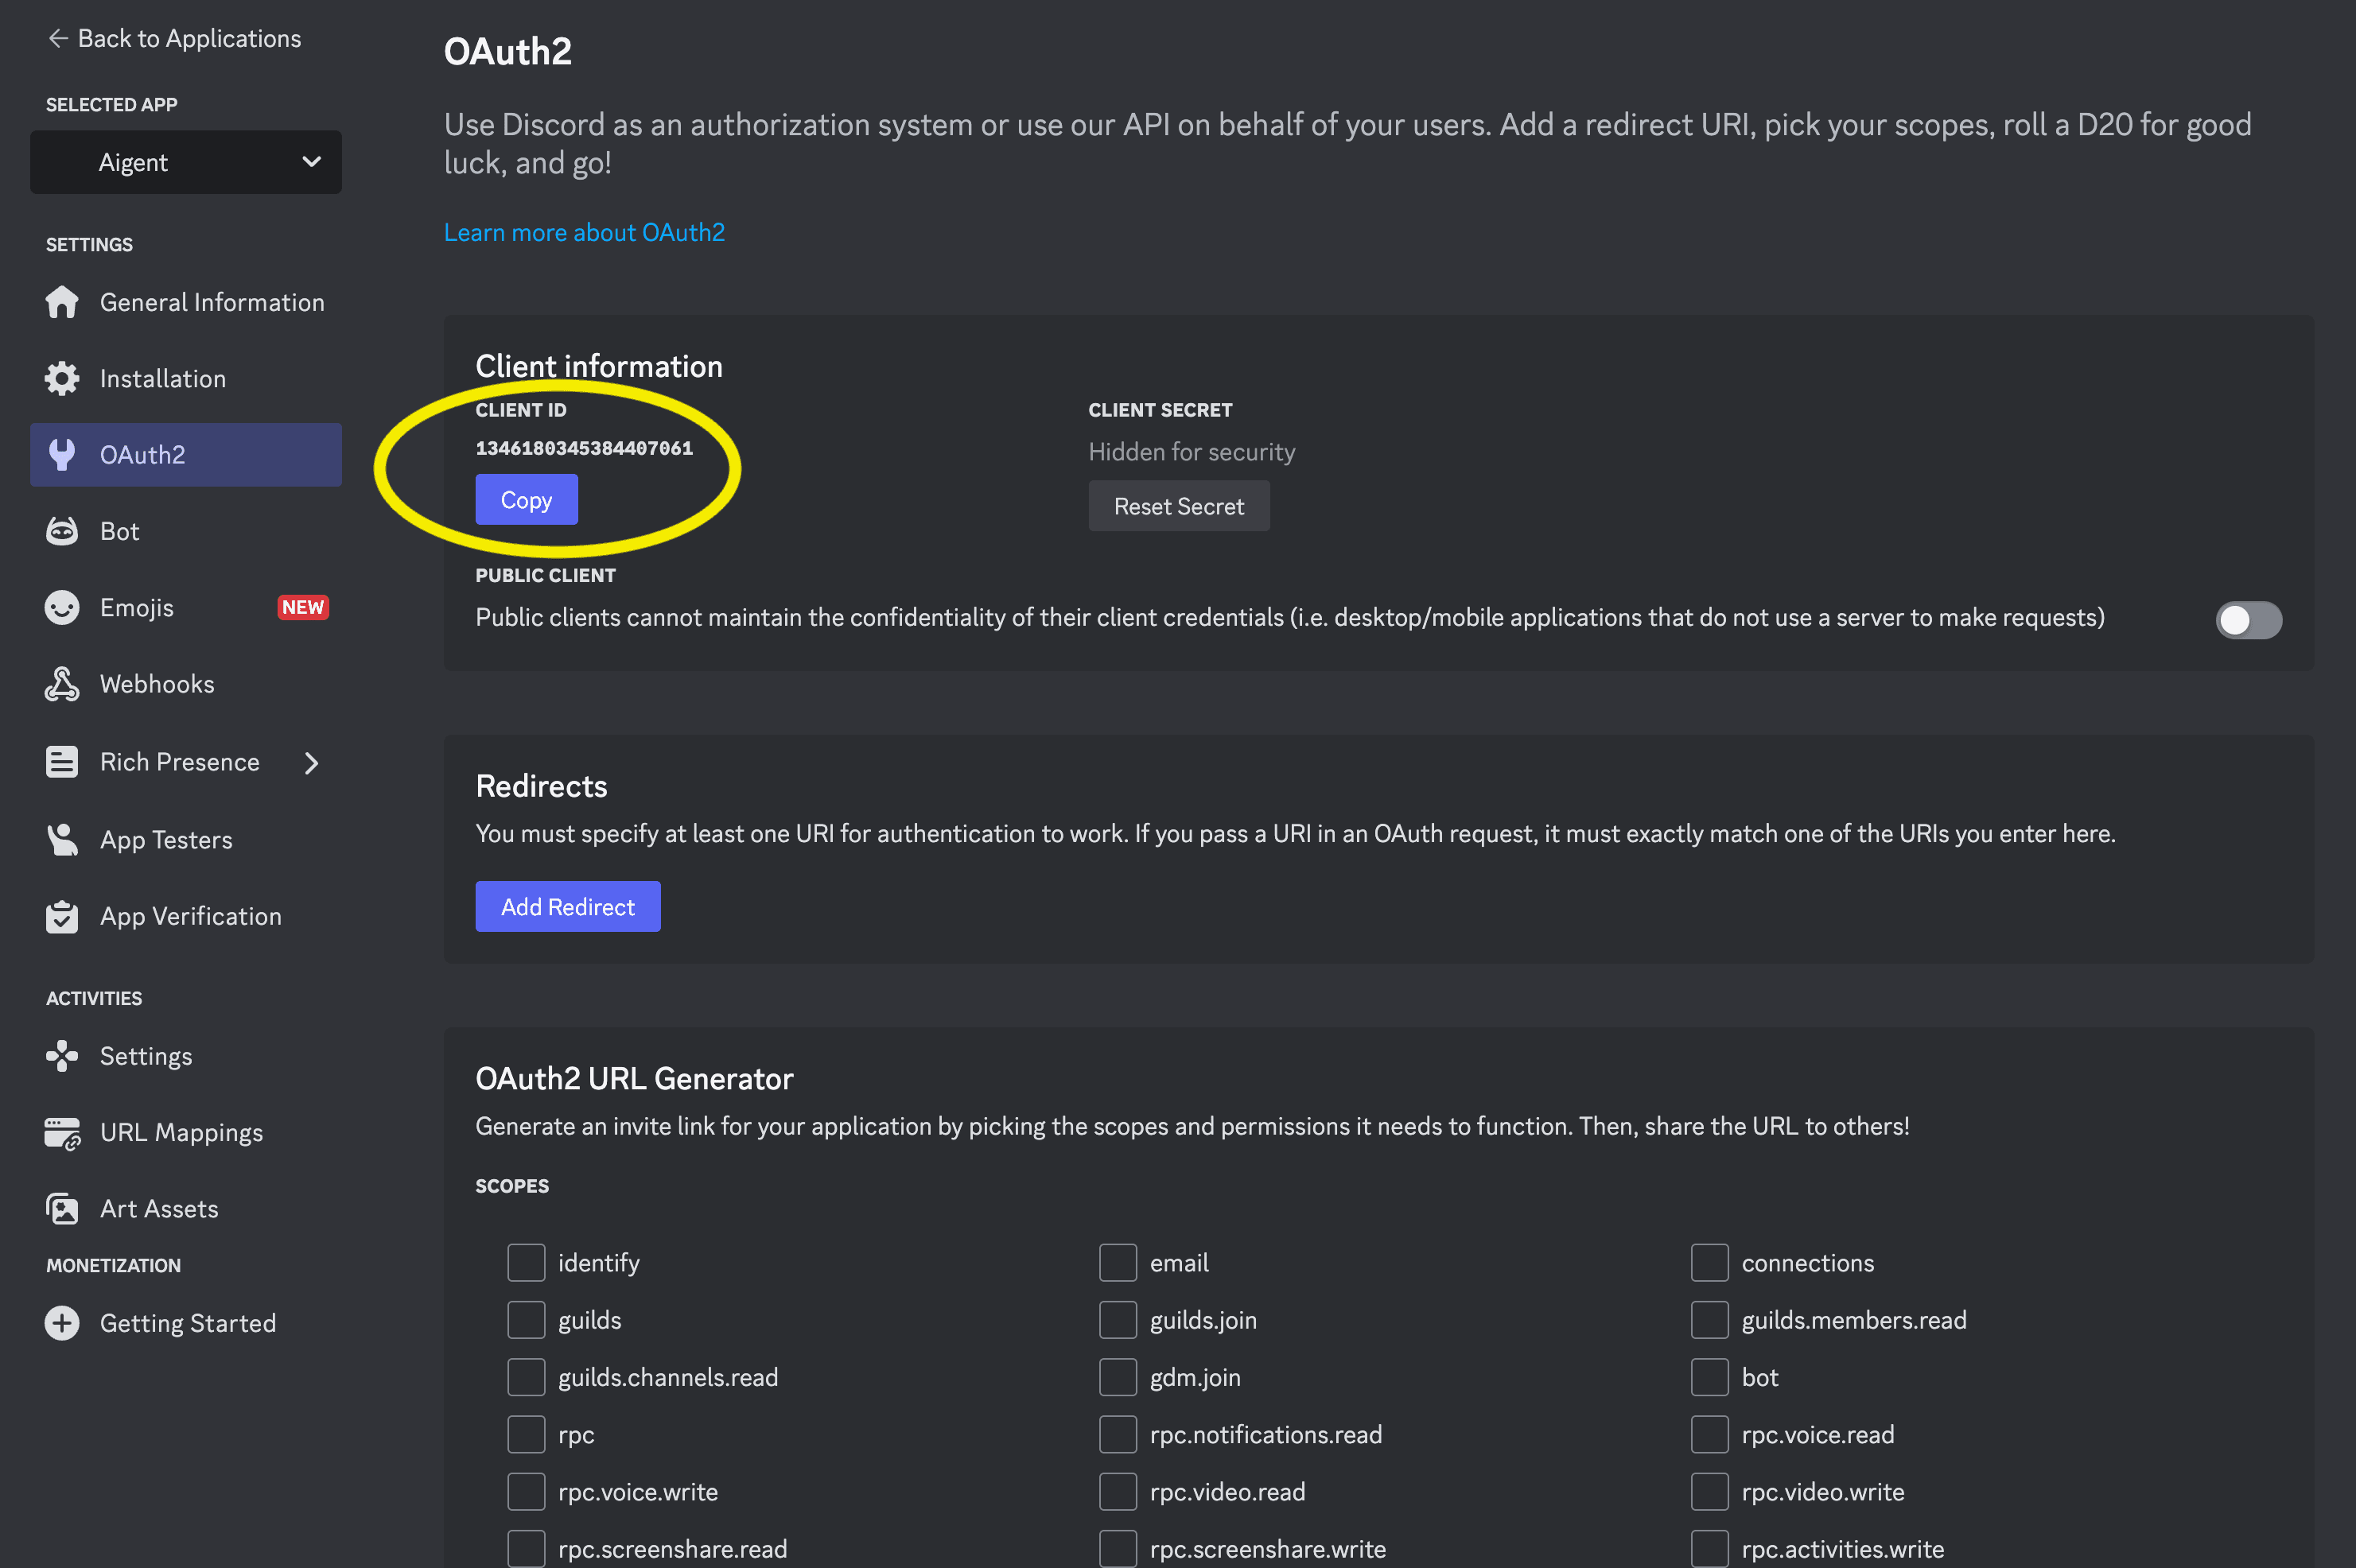
Task: Select the rpc scope checkbox
Action: click(x=527, y=1434)
